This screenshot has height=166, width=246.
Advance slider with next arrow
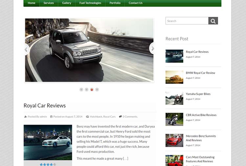pyautogui.click(x=152, y=49)
